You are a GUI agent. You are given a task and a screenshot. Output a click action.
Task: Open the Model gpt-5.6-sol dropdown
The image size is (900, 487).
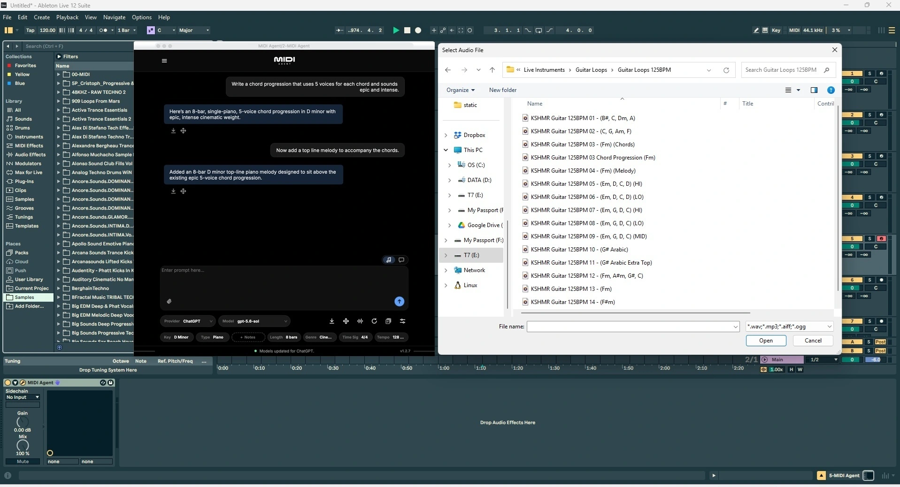click(x=254, y=321)
